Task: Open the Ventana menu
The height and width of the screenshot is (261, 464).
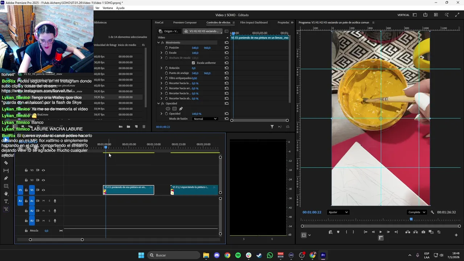Action: [108, 8]
